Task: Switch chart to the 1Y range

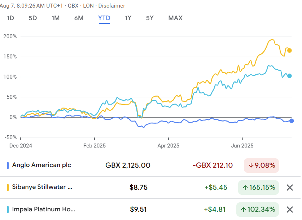Action: pos(128,18)
